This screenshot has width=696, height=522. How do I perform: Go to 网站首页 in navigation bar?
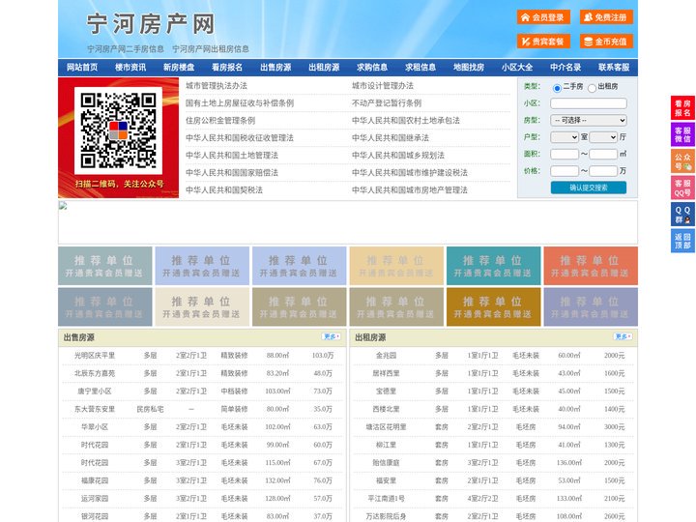[82, 68]
